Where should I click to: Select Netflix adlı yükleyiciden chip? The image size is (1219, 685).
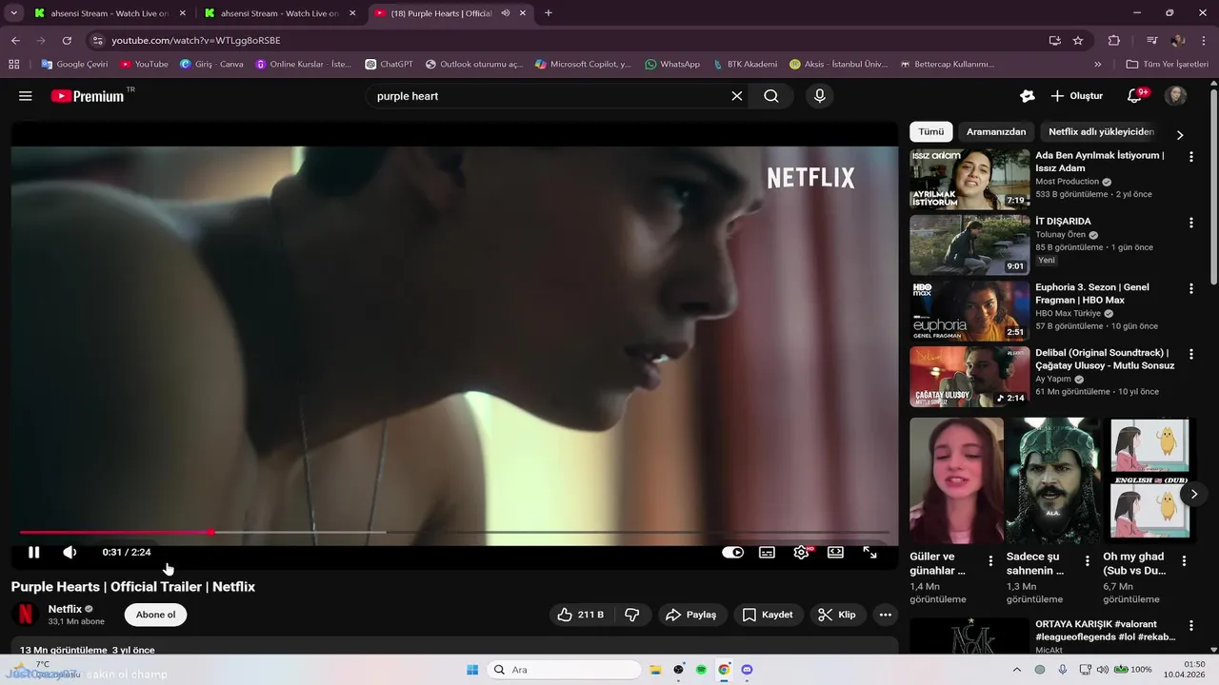1101,132
